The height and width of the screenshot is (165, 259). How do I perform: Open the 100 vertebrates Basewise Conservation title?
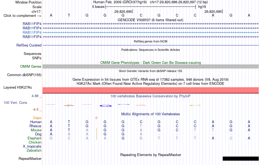[x=150, y=96]
